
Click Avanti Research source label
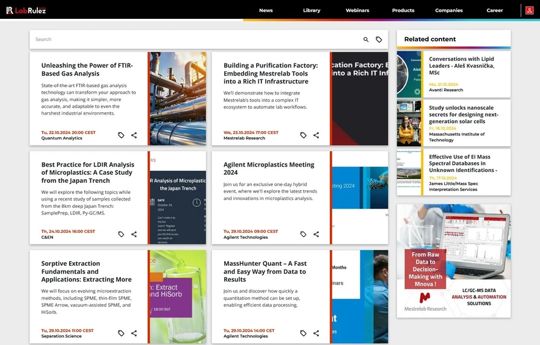tap(446, 90)
